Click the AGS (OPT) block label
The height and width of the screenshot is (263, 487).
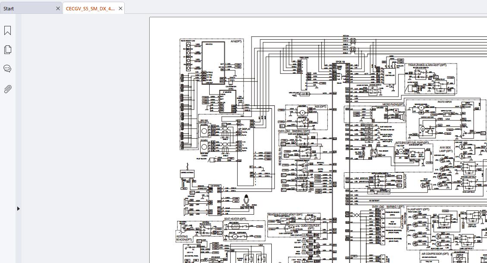[x=320, y=107]
